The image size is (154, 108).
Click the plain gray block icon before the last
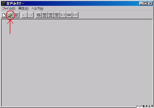point(69,15)
